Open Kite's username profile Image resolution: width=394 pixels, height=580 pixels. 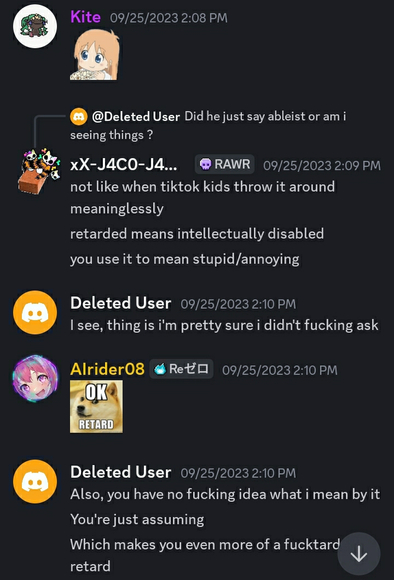[x=85, y=17]
